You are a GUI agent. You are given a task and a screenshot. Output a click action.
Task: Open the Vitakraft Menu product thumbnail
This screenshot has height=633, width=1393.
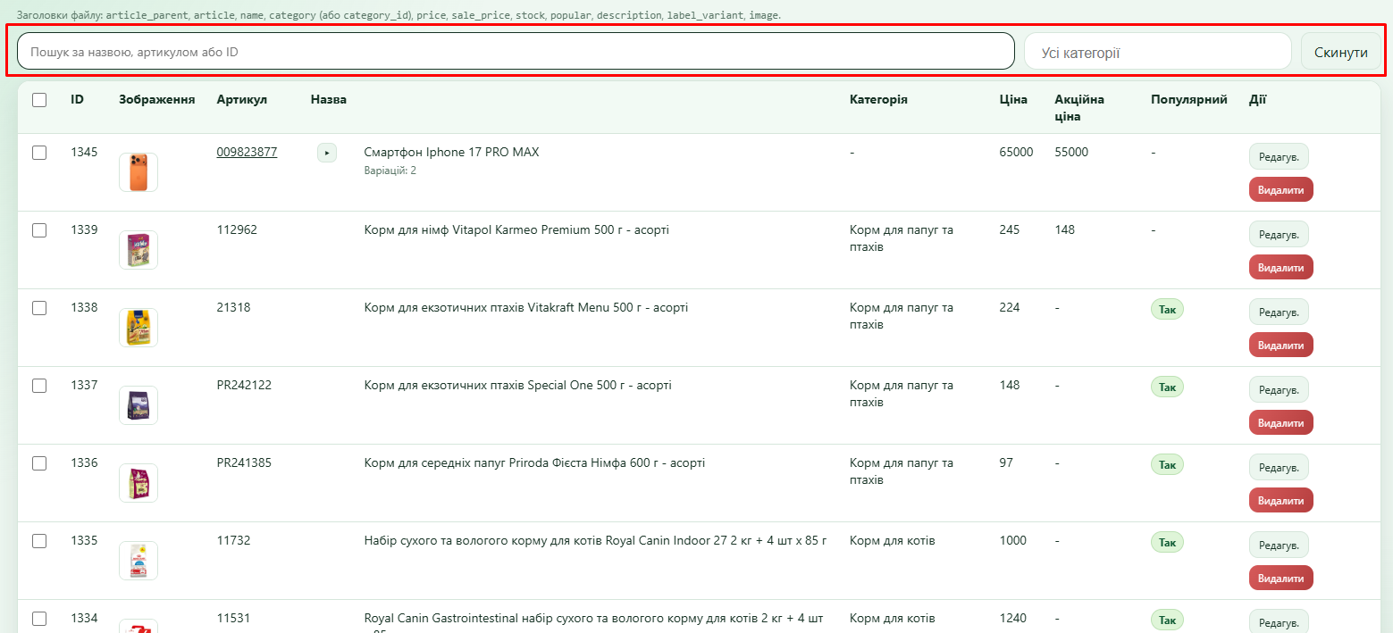pos(138,328)
